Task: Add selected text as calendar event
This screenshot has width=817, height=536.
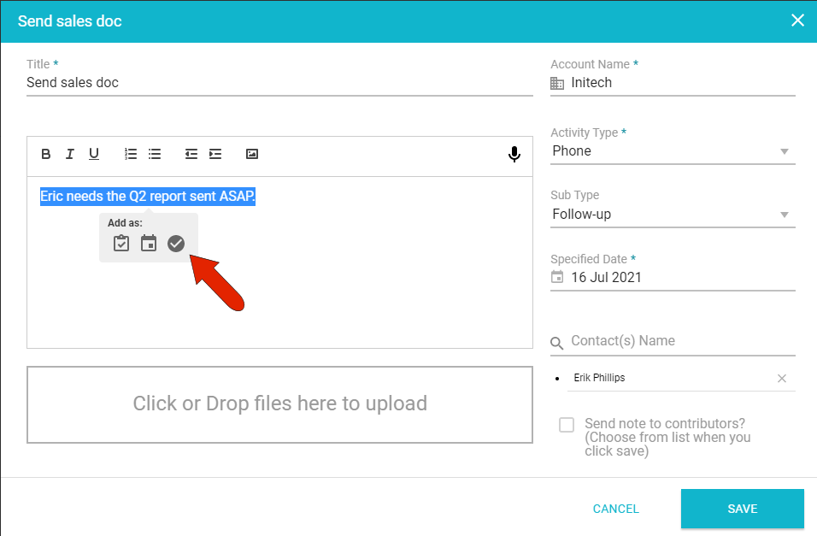Action: pos(149,244)
